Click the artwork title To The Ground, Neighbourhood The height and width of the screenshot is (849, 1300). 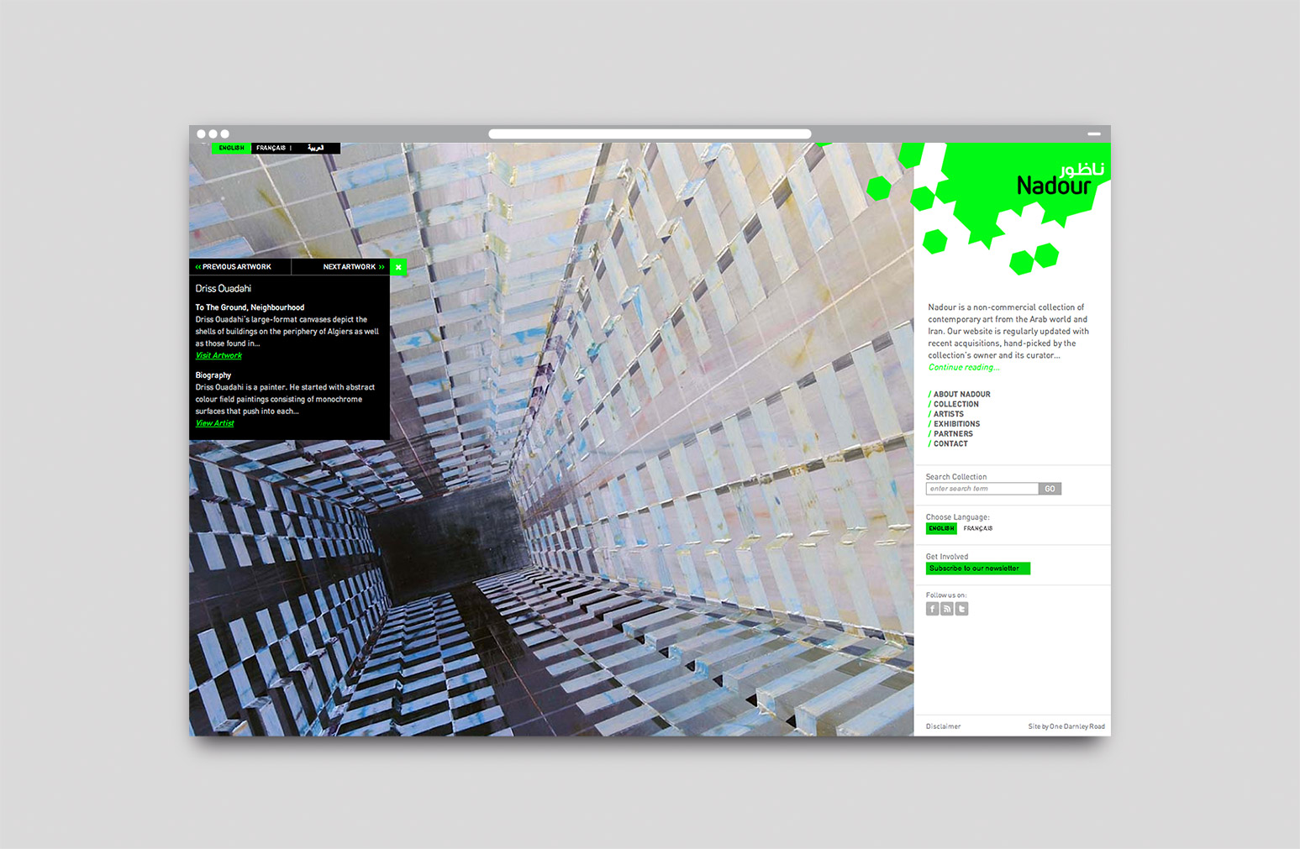250,308
